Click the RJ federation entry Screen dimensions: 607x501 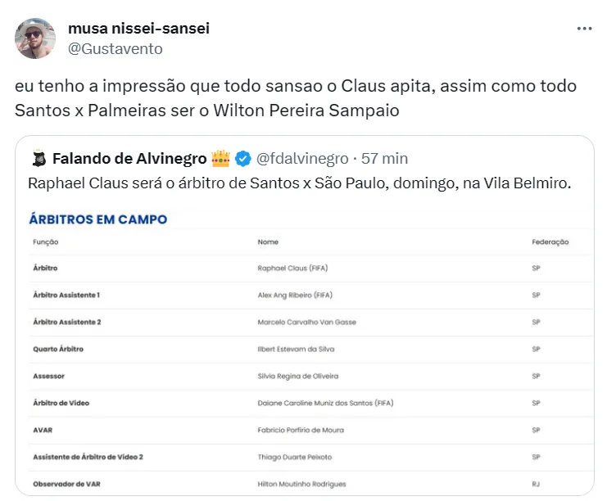(537, 484)
